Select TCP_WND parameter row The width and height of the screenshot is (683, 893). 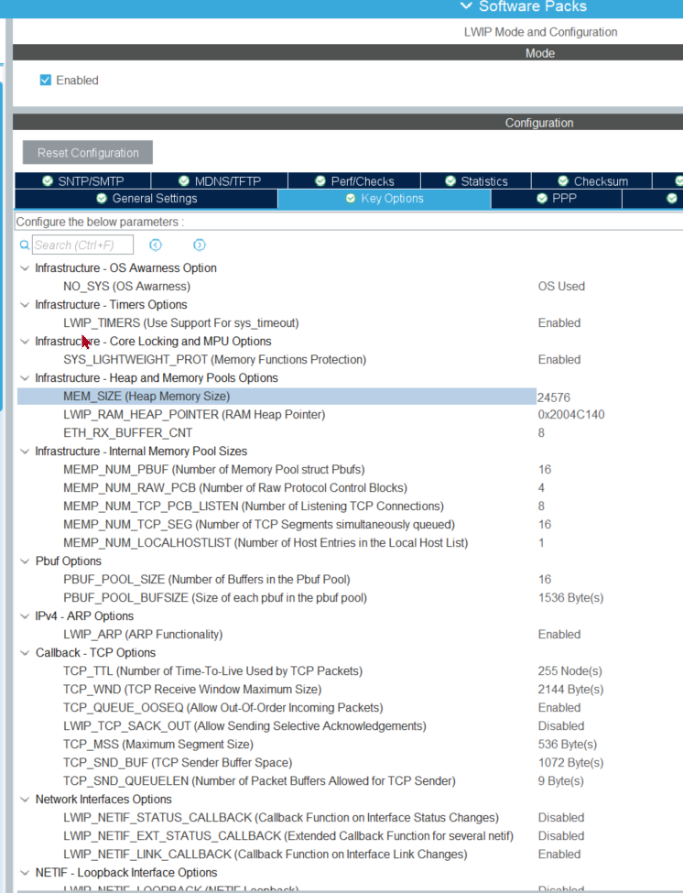192,690
